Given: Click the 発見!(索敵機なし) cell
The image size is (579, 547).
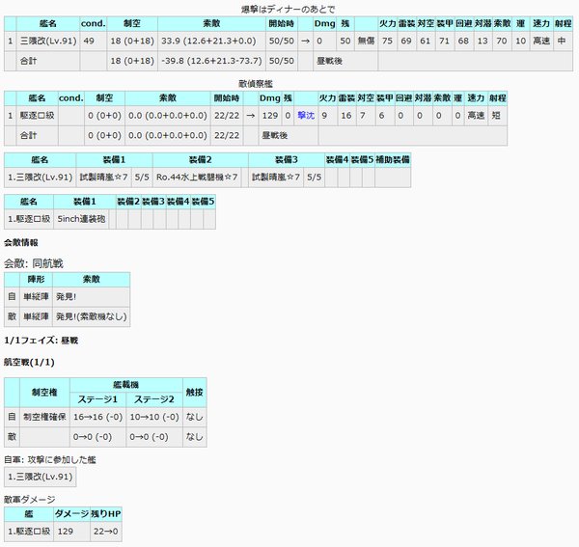Looking at the screenshot, I should (x=92, y=316).
